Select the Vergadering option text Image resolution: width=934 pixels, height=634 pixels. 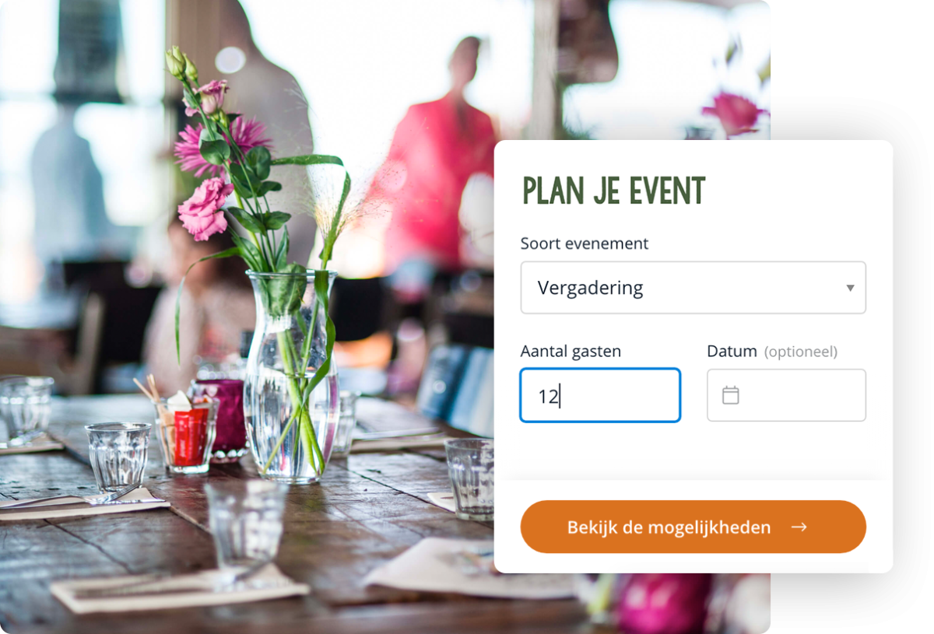pos(590,288)
